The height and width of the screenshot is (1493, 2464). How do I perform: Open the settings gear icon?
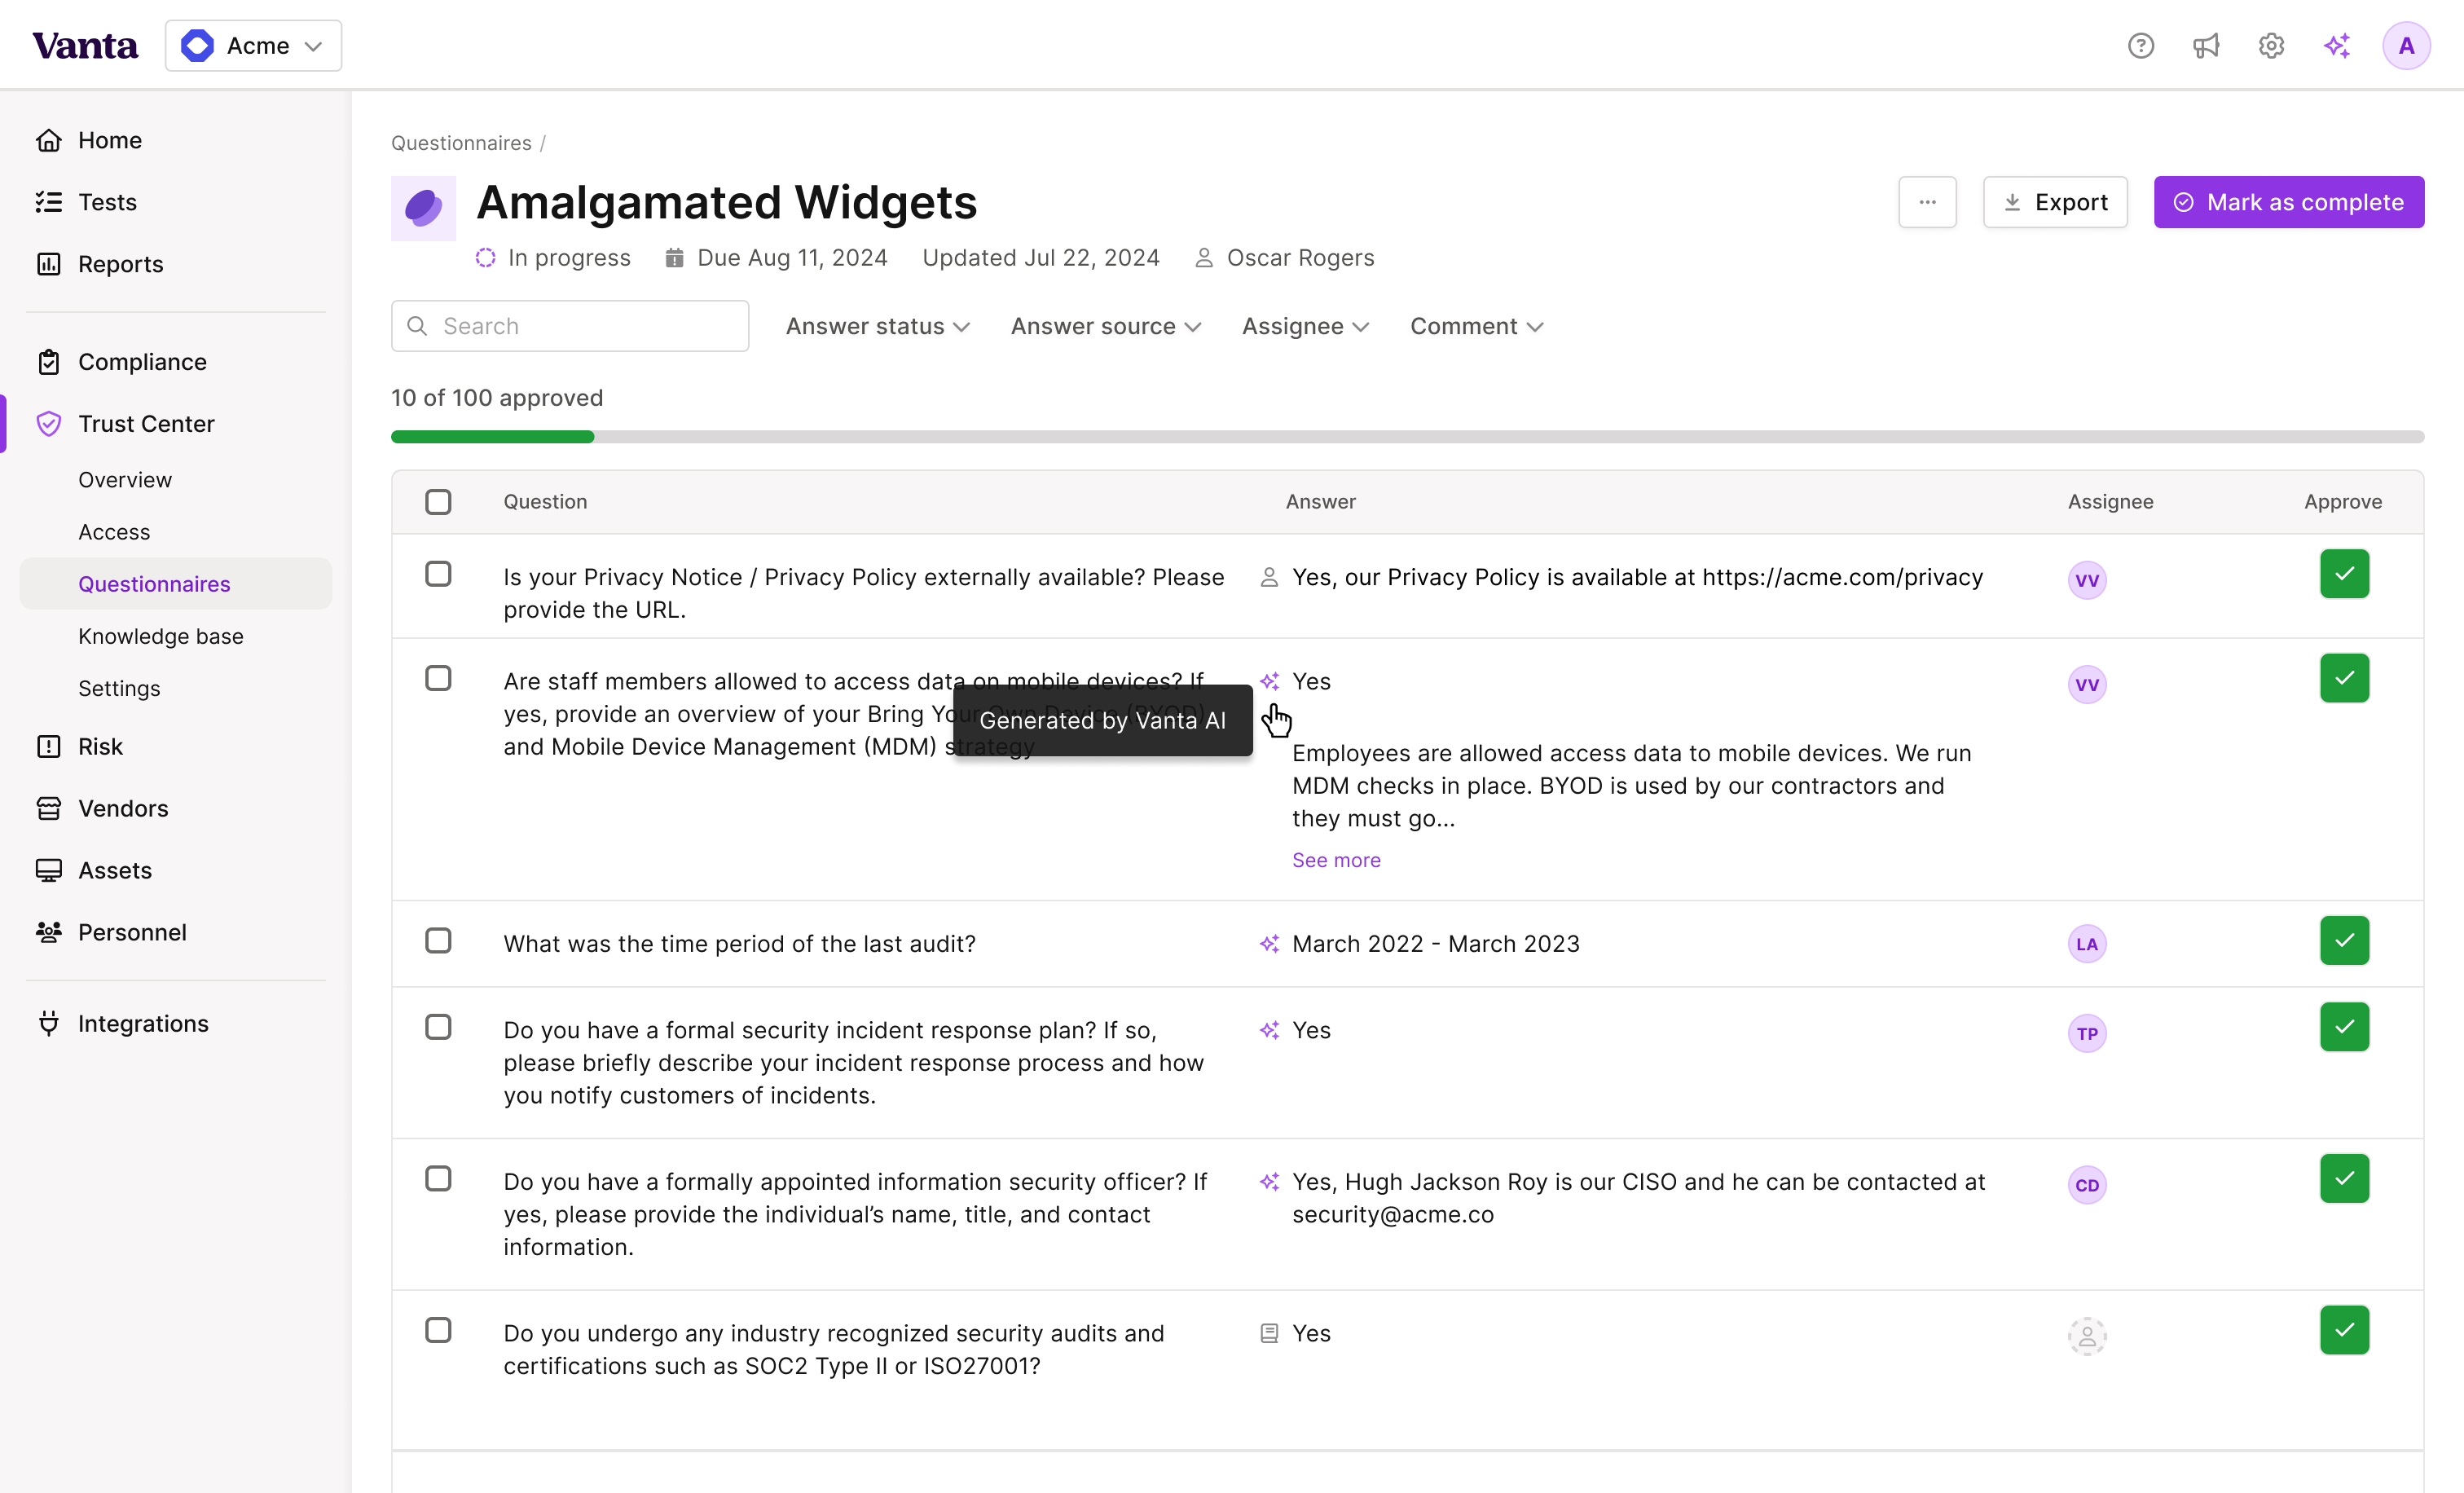pos(2271,46)
